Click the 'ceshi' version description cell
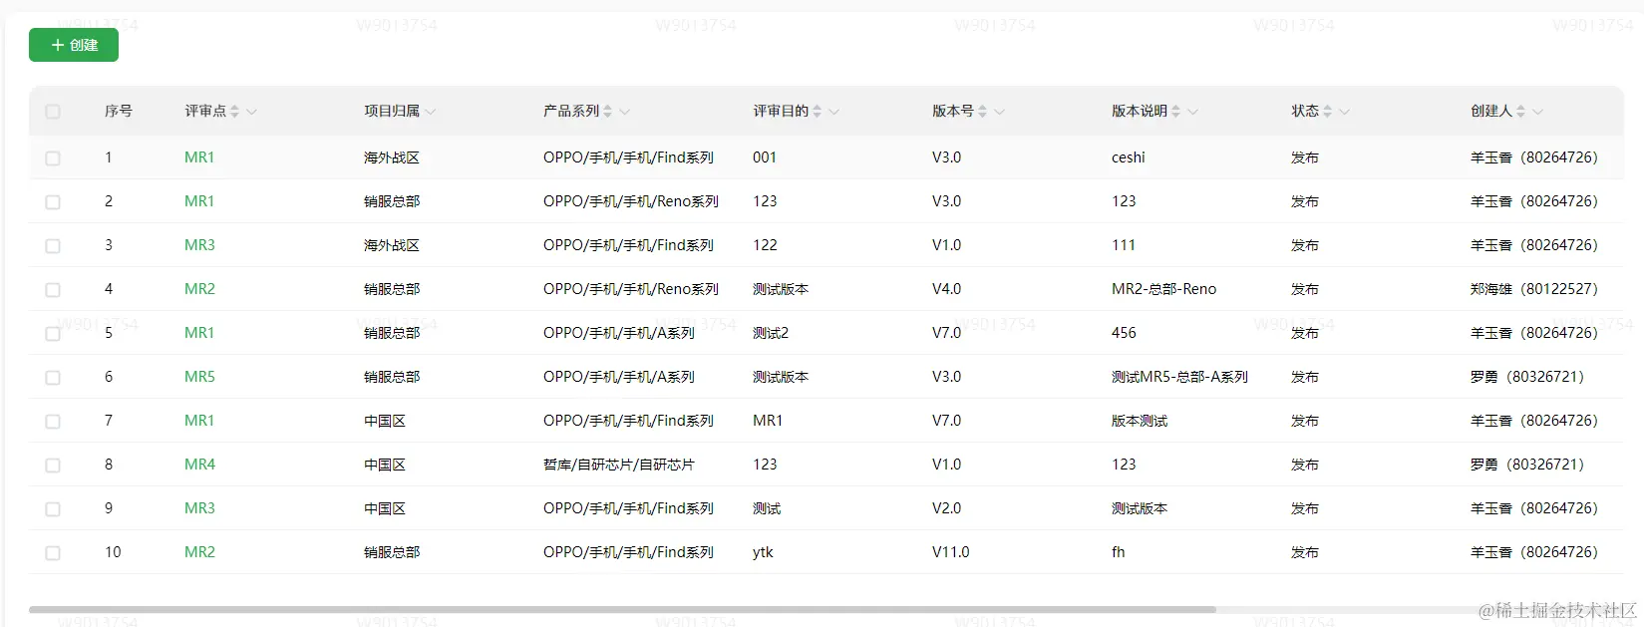1644x627 pixels. [x=1129, y=157]
